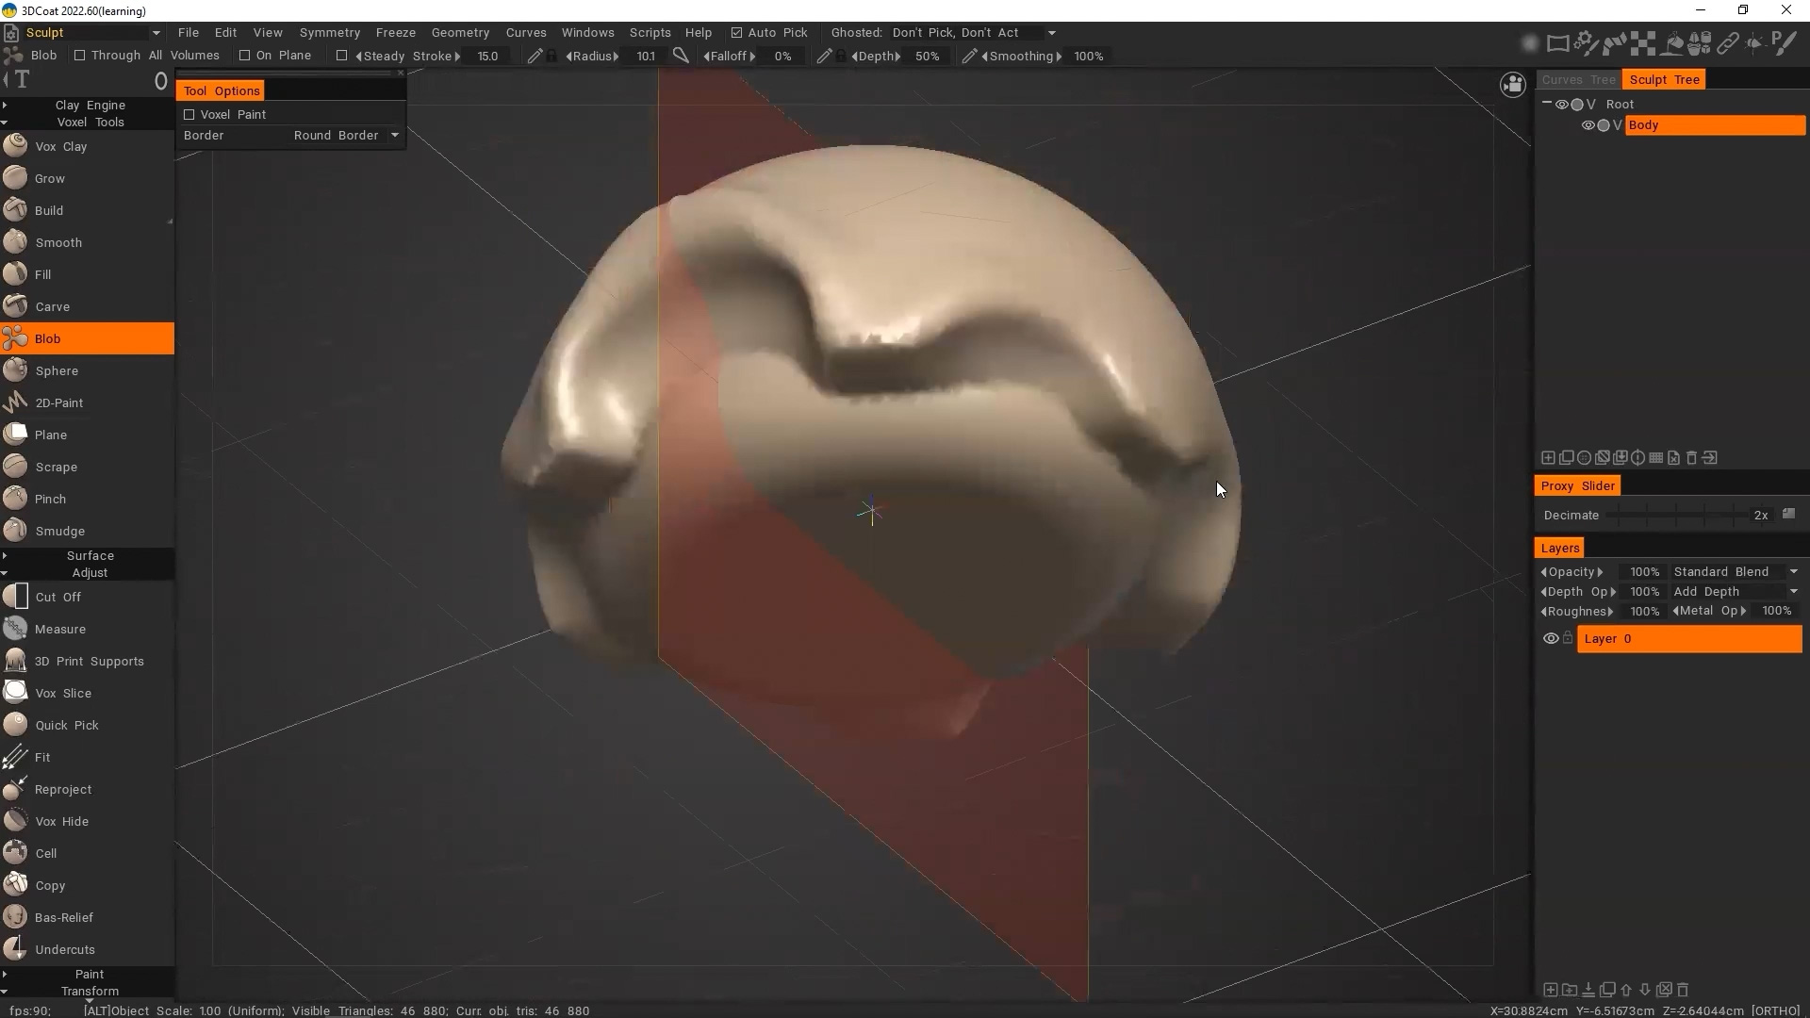Enable the Voxel Paint checkbox
Image resolution: width=1810 pixels, height=1018 pixels.
point(189,114)
